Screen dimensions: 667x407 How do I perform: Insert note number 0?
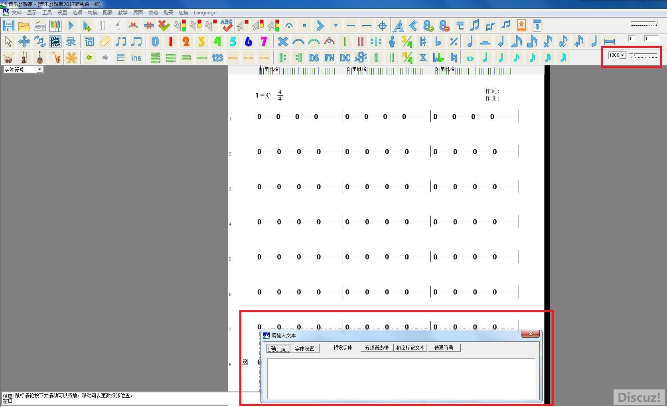(x=155, y=41)
